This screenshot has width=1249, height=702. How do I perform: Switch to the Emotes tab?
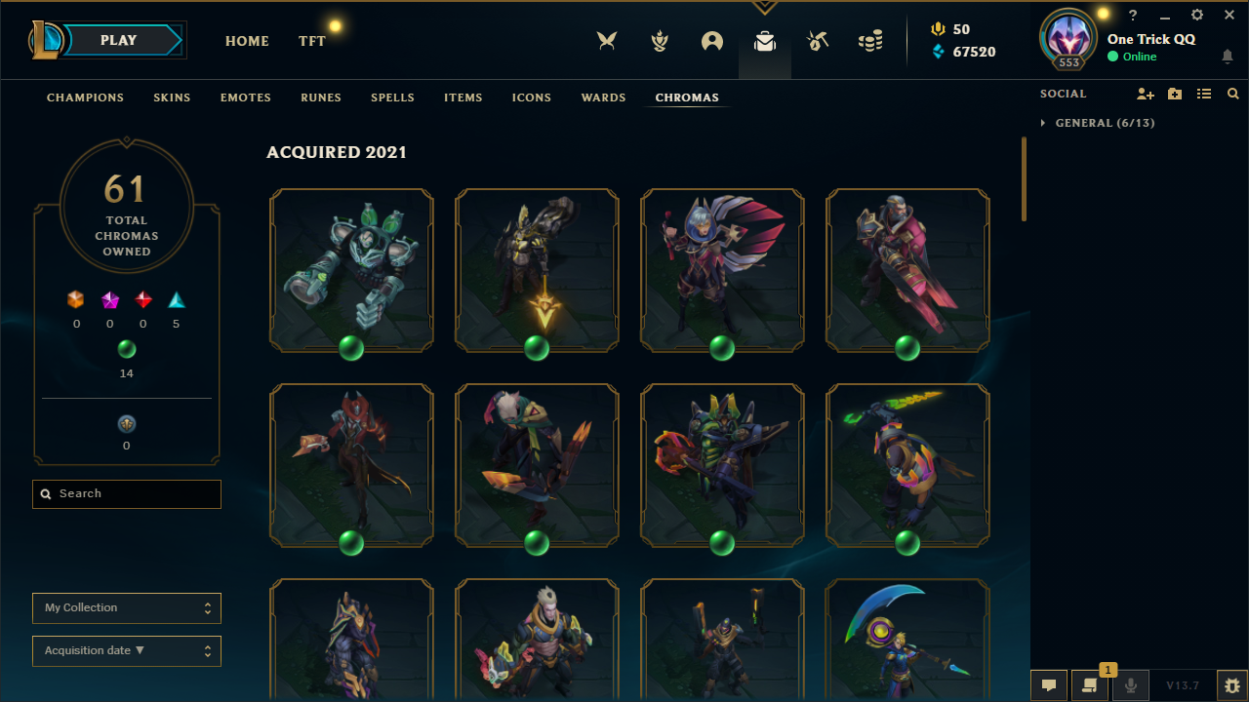point(246,97)
